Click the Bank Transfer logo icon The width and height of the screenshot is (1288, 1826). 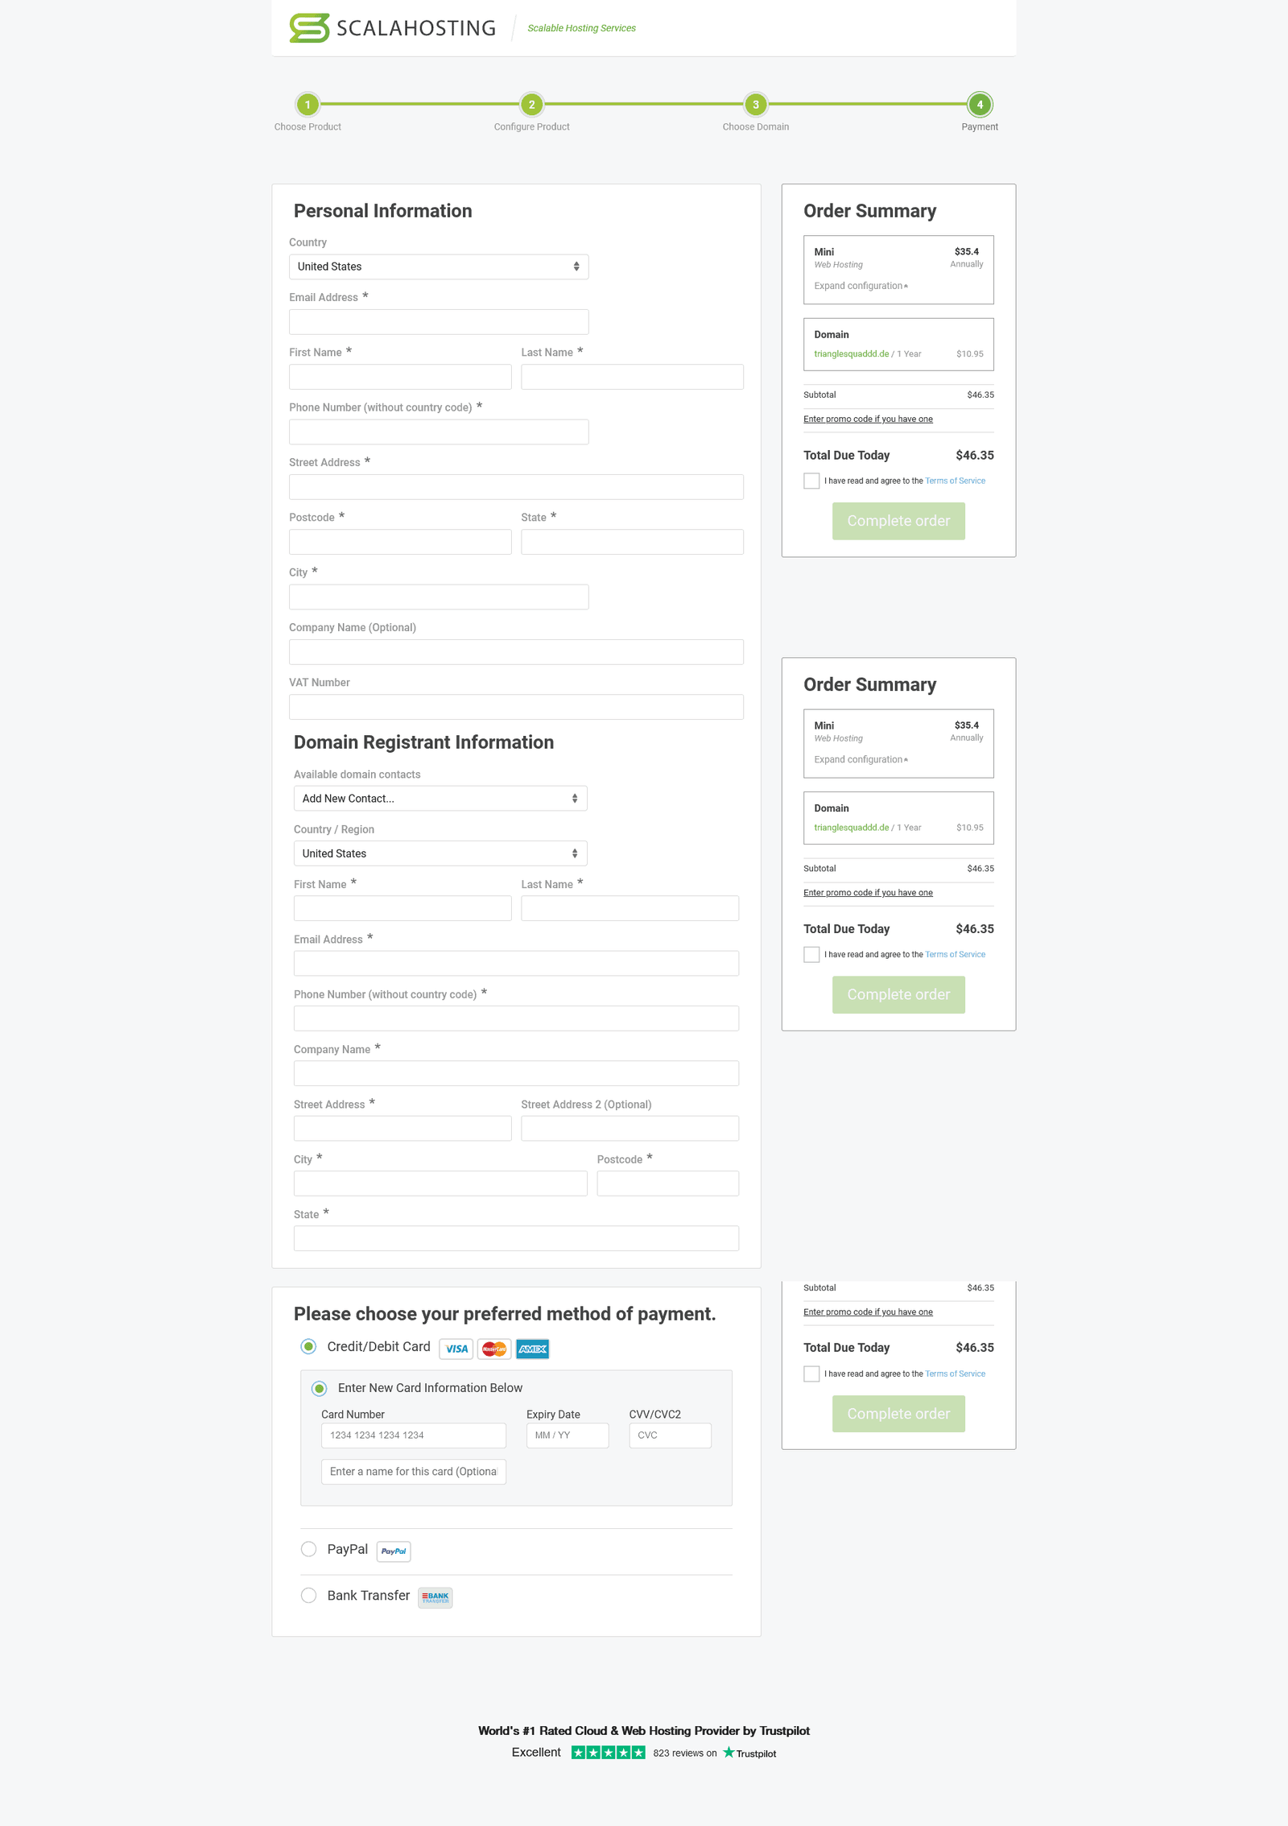click(436, 1597)
